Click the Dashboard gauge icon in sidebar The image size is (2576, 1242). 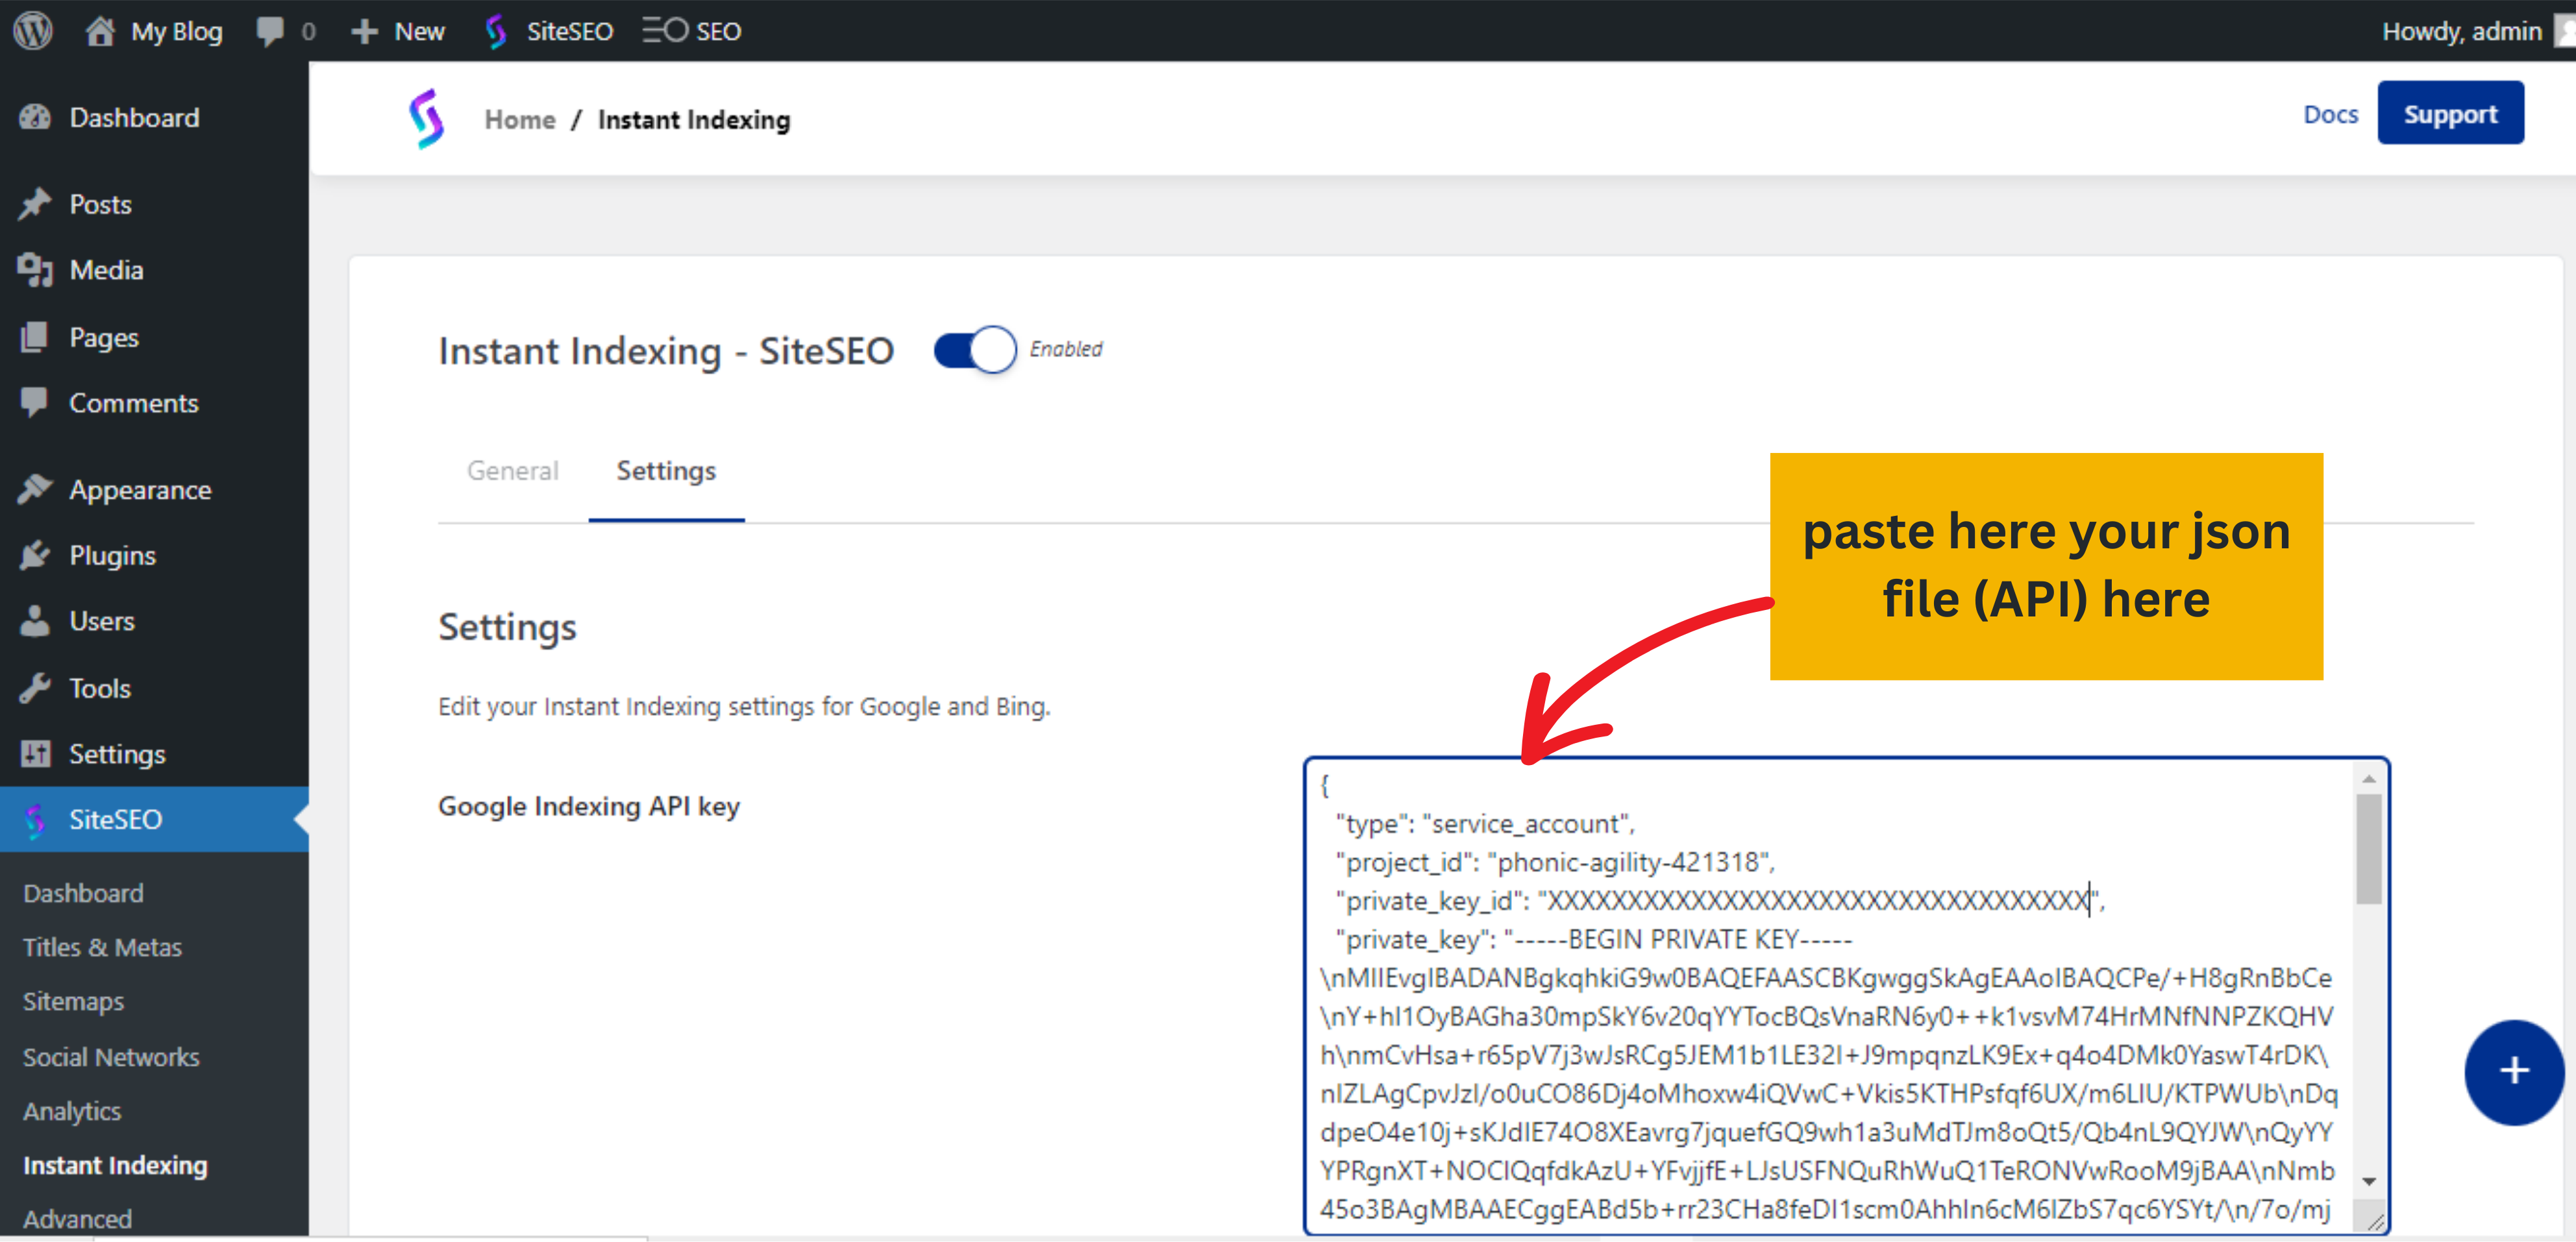[x=35, y=118]
